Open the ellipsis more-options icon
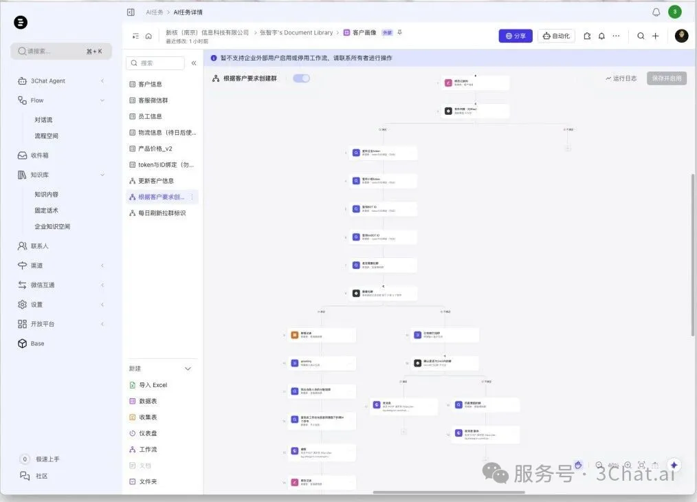Viewport: 697px width, 502px height. coord(615,36)
